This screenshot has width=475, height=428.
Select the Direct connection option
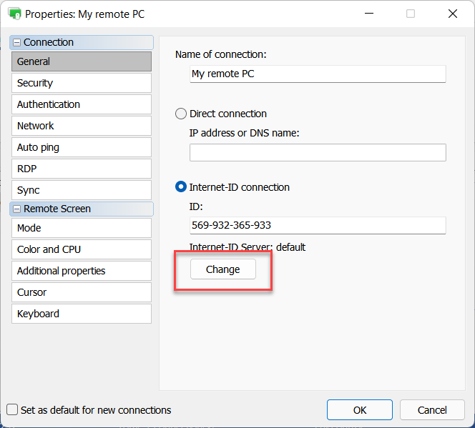[181, 114]
